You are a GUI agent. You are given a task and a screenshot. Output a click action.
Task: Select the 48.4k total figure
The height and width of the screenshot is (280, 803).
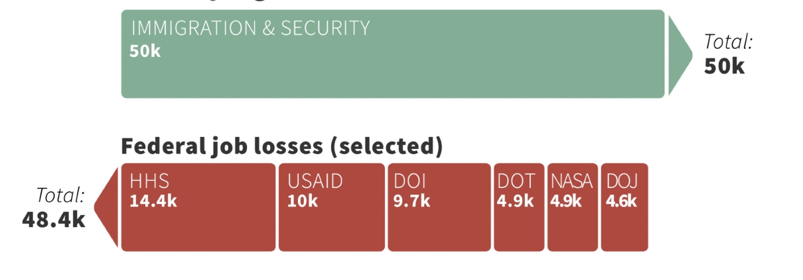point(54,219)
